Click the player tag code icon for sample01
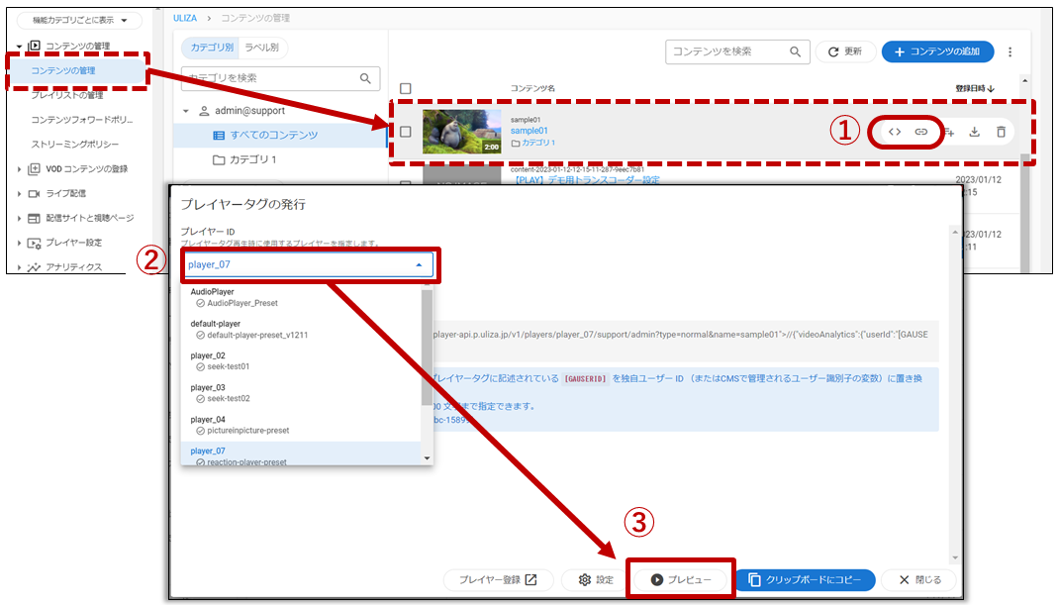The height and width of the screenshot is (605, 1058). click(x=894, y=132)
